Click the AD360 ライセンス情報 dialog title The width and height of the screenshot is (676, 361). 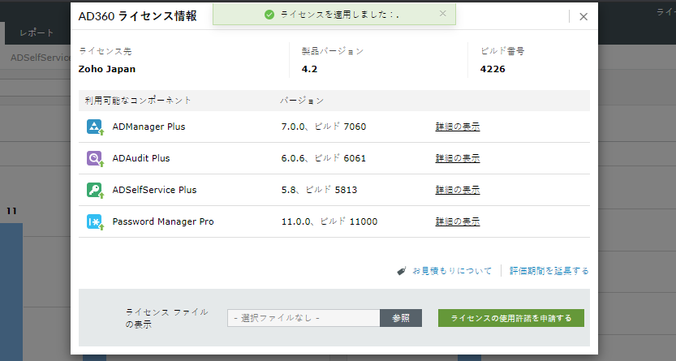[137, 16]
